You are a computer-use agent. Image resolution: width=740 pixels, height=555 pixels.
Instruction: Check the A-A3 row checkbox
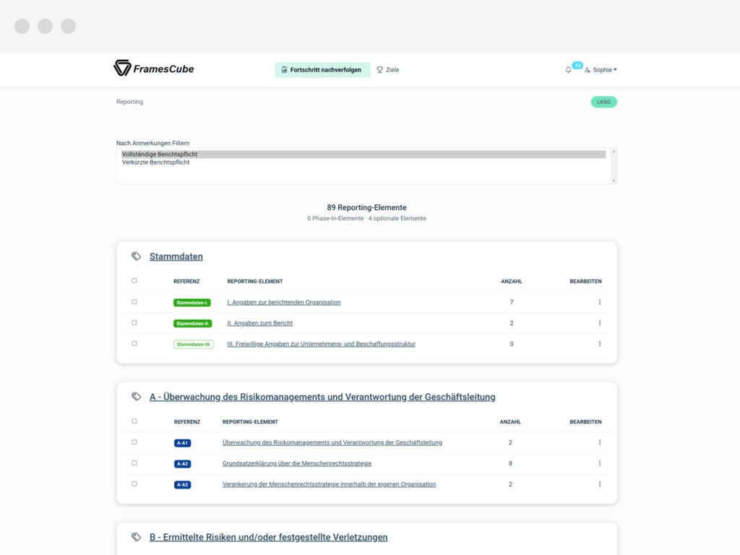pos(134,484)
